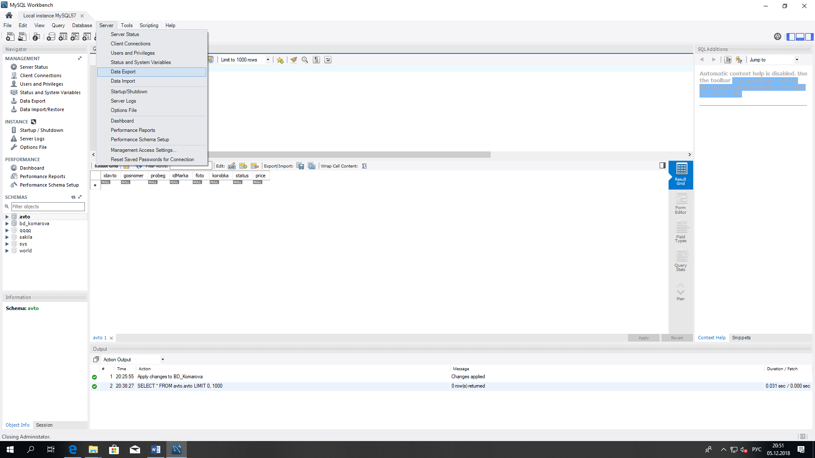This screenshot has height=458, width=815.
Task: Toggle the Navigator panel collapse arrow
Action: click(94, 154)
